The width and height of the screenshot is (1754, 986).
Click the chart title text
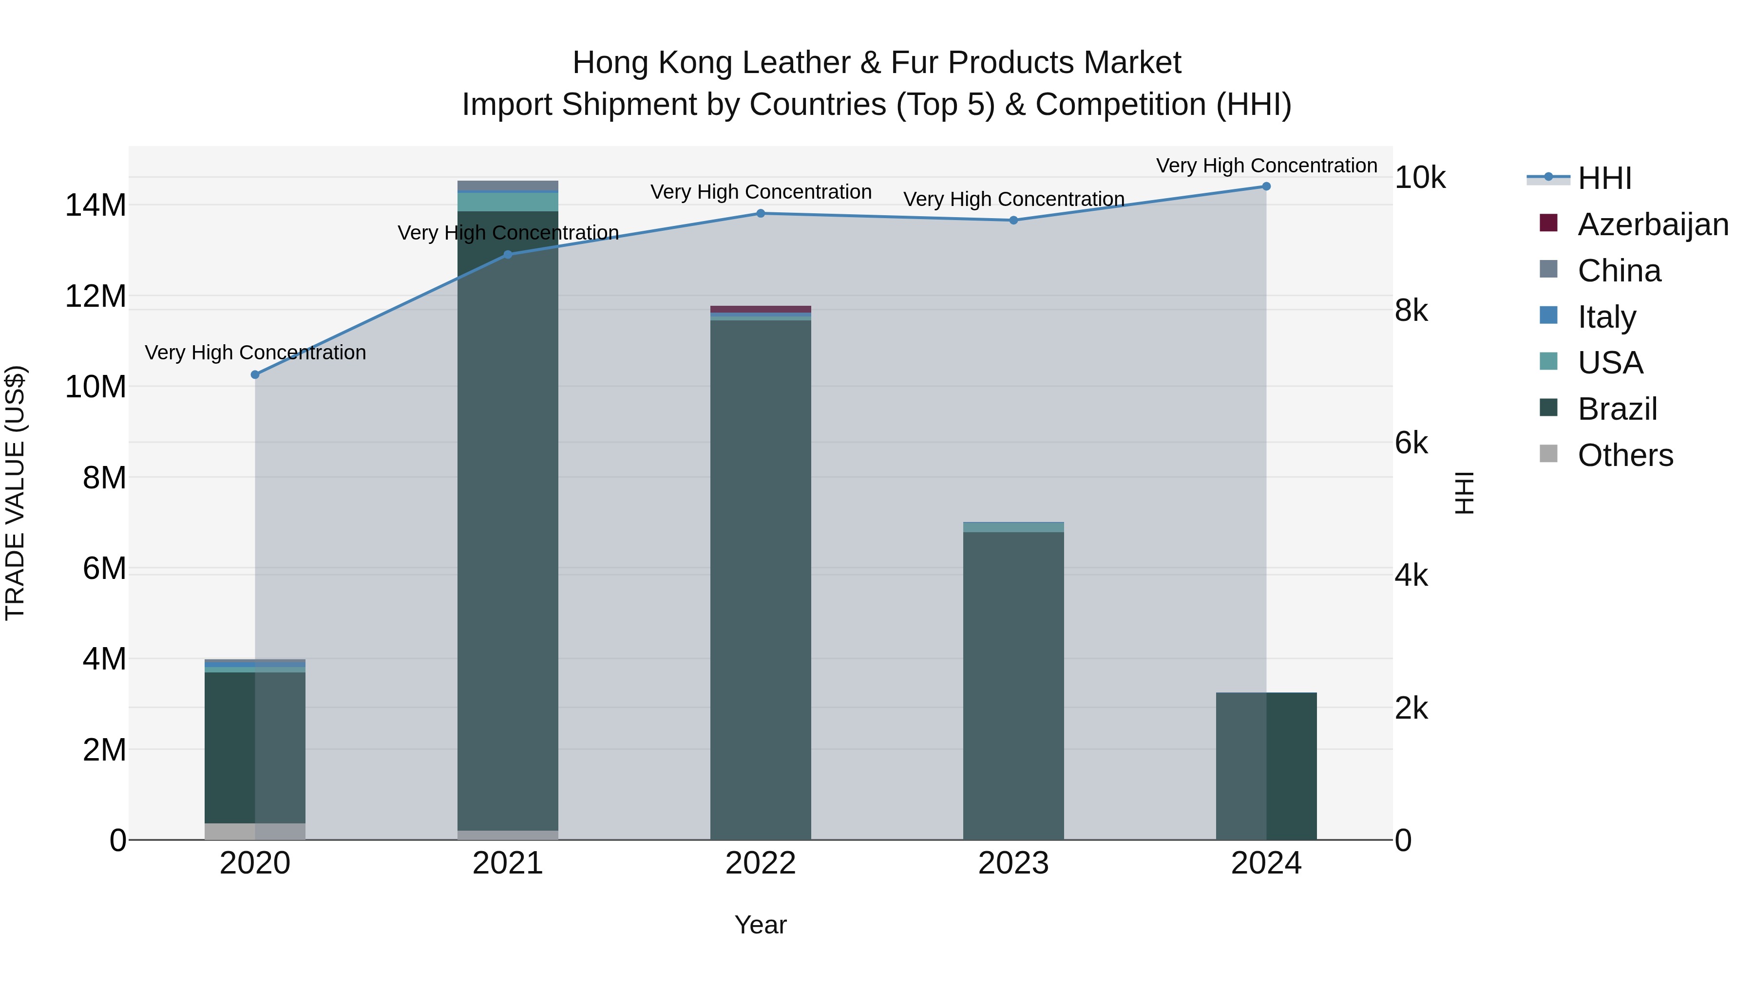877,83
